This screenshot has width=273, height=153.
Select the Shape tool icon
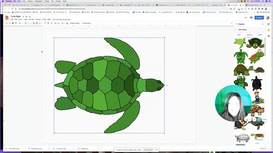click(34, 23)
